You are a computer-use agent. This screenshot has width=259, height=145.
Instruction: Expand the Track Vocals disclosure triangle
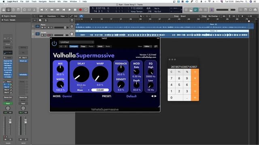(2, 20)
